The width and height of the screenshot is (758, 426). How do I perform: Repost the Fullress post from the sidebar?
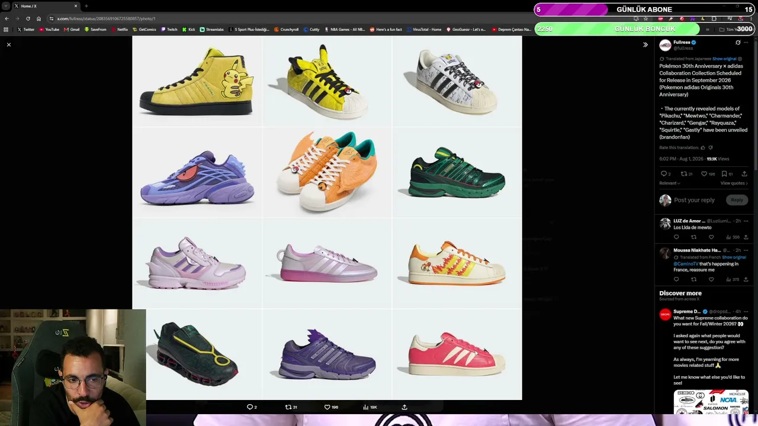(x=684, y=174)
